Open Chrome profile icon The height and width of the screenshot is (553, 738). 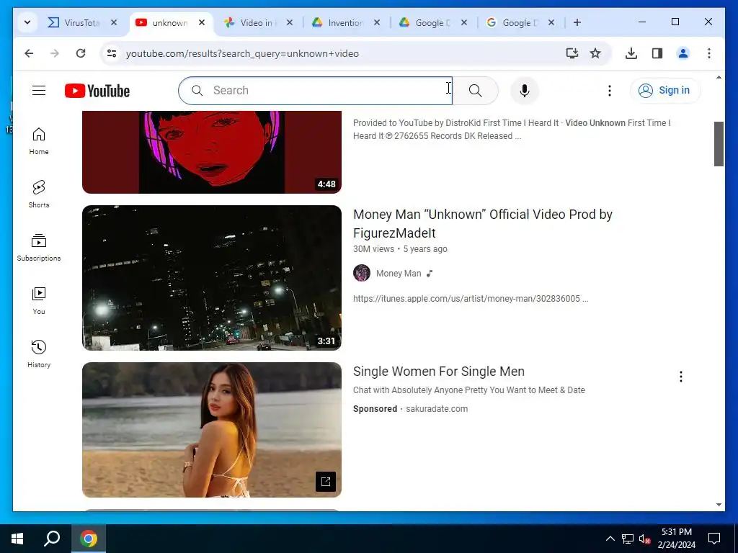tap(683, 53)
